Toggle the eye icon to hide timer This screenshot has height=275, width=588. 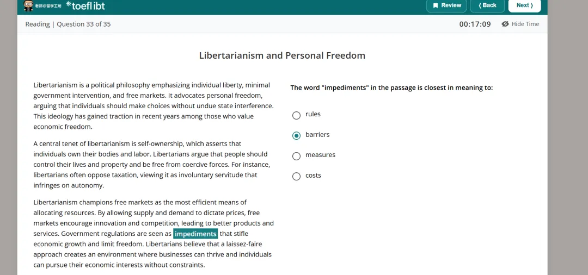pos(505,24)
